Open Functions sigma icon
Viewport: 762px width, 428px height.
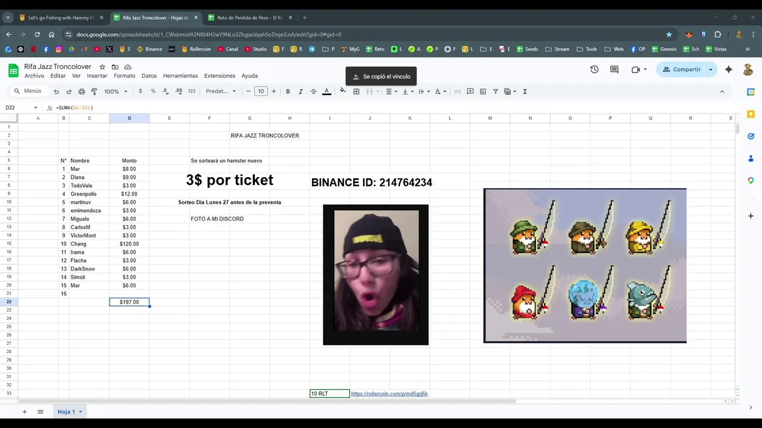(524, 92)
